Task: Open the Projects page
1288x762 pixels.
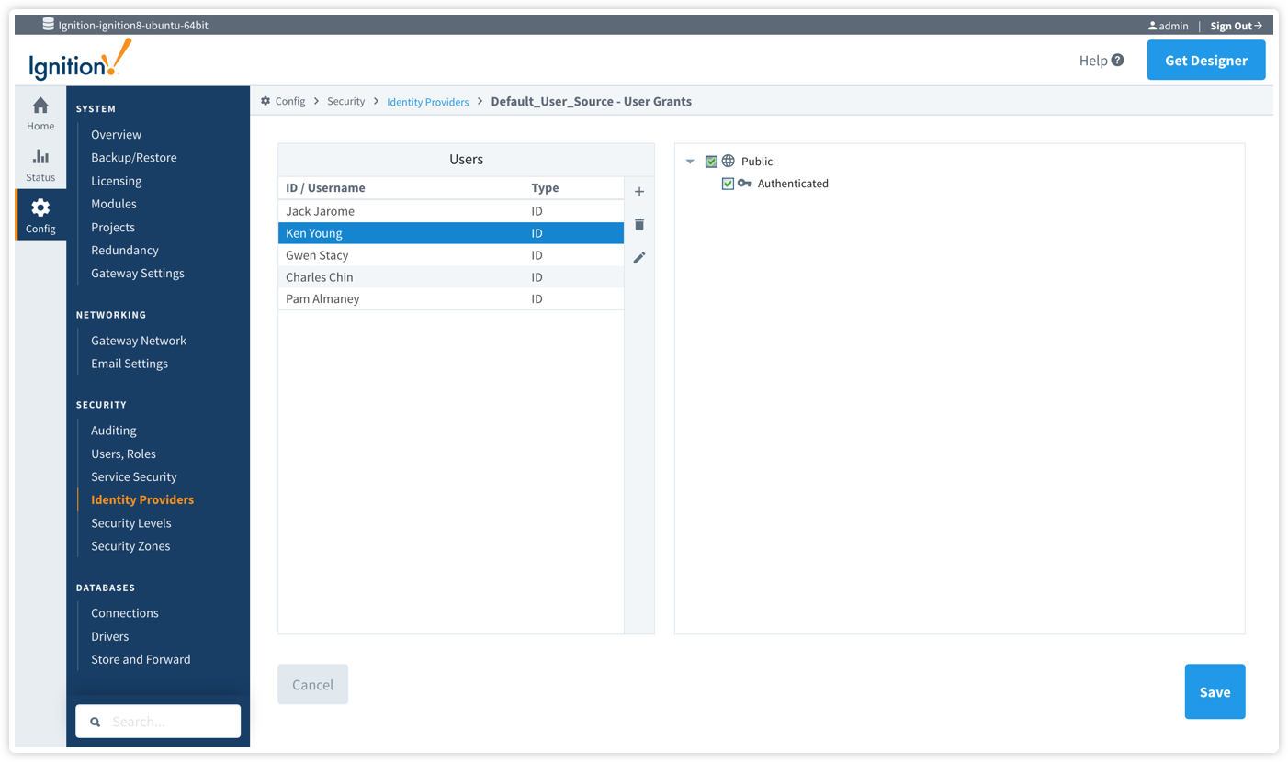Action: point(113,227)
